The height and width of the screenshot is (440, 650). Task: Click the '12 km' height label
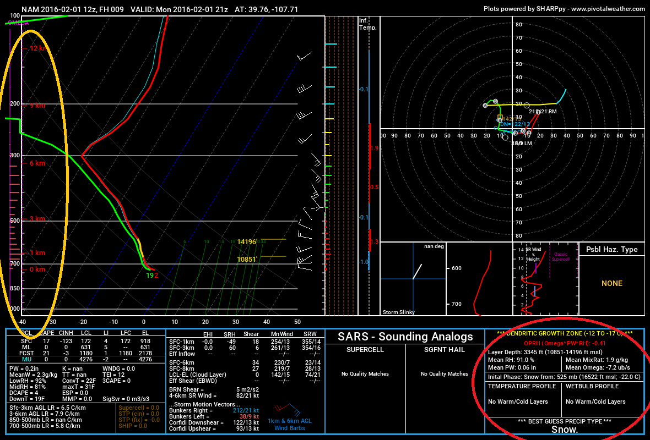click(x=39, y=48)
